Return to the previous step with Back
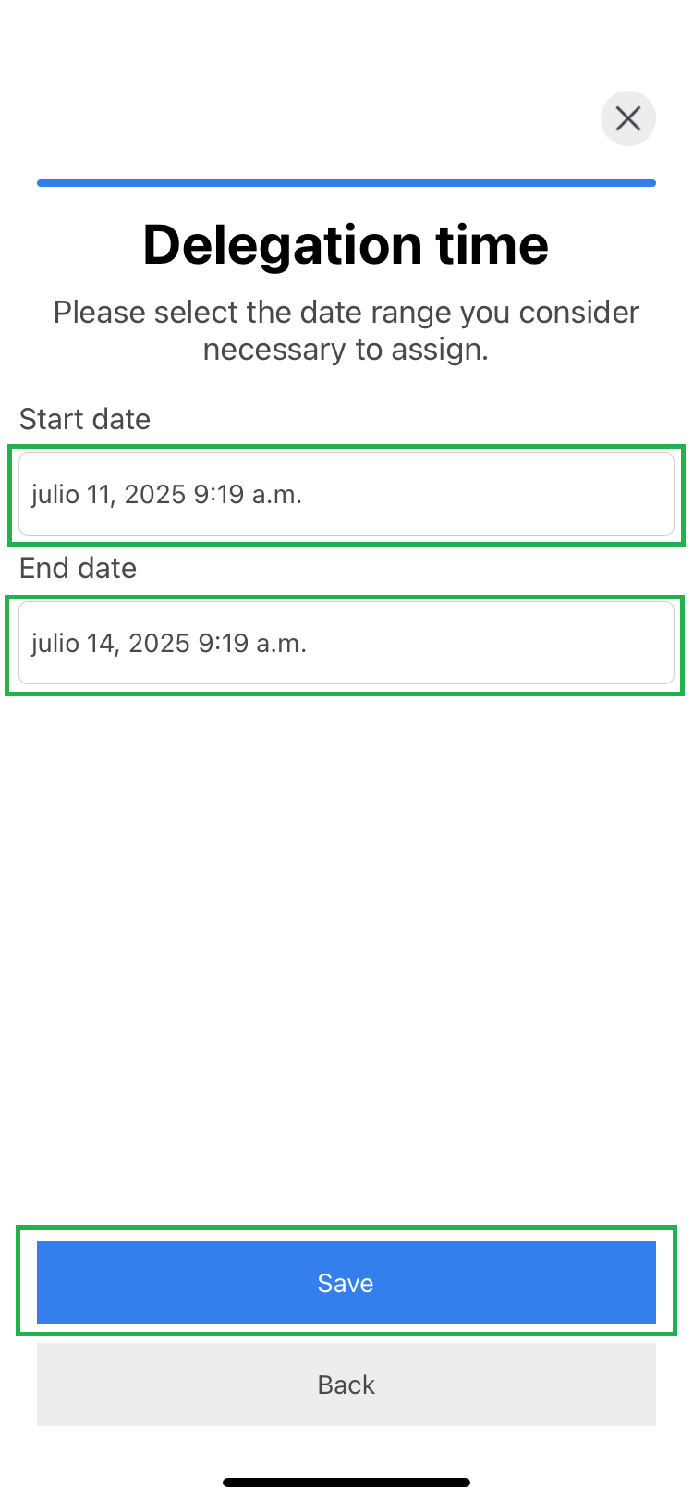693x1502 pixels. point(346,1385)
